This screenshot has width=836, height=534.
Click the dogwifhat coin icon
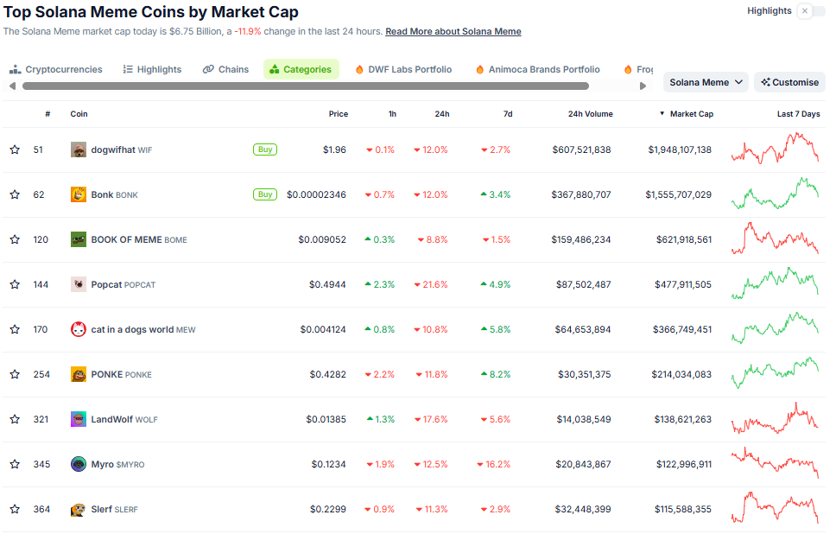(78, 149)
